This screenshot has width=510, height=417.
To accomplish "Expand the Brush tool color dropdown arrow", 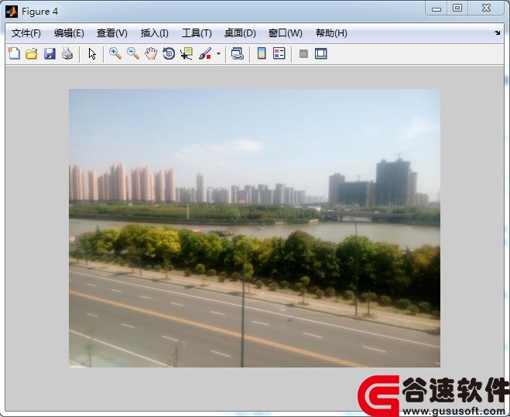I will click(218, 54).
